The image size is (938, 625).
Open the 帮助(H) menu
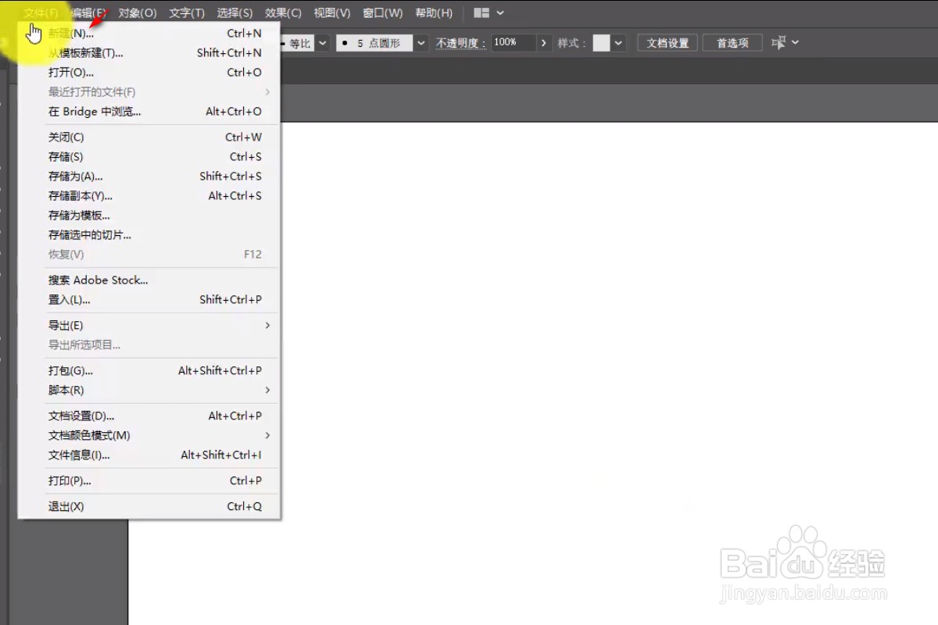pyautogui.click(x=434, y=13)
